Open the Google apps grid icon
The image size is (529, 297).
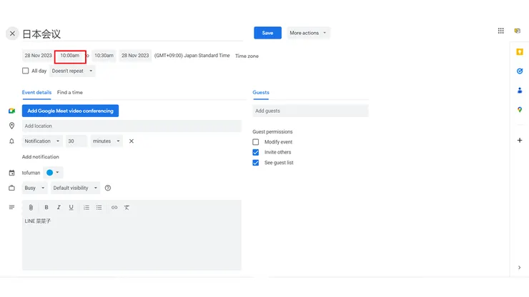[500, 31]
